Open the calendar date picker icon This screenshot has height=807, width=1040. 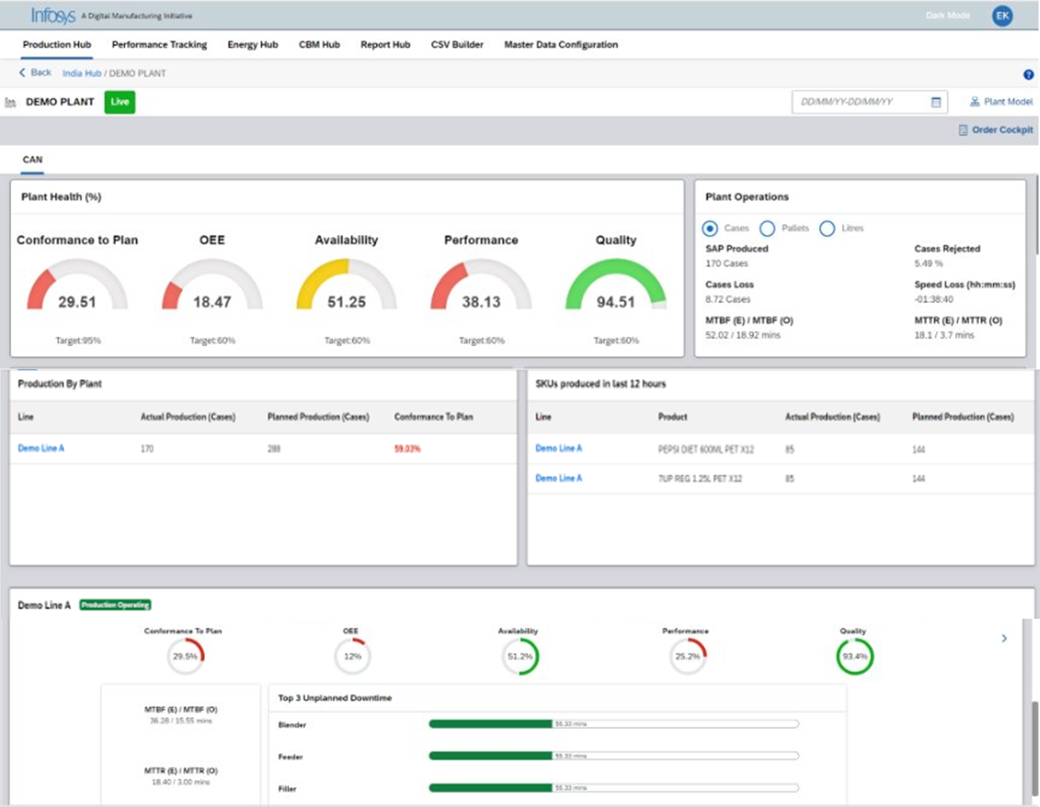[936, 102]
